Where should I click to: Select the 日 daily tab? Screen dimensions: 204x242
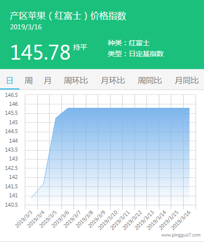point(9,81)
